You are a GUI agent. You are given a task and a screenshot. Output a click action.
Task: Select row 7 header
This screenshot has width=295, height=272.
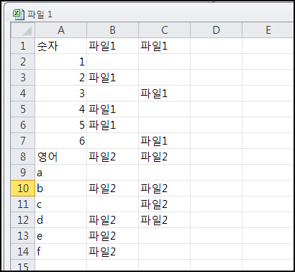tap(23, 141)
